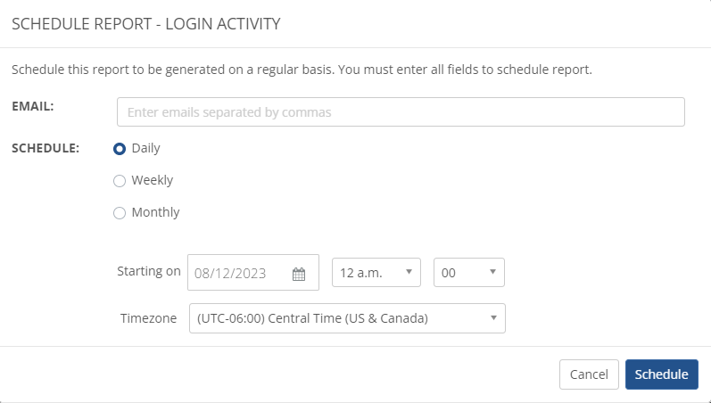Click the arrow on the Timezone dropdown

pyautogui.click(x=492, y=318)
